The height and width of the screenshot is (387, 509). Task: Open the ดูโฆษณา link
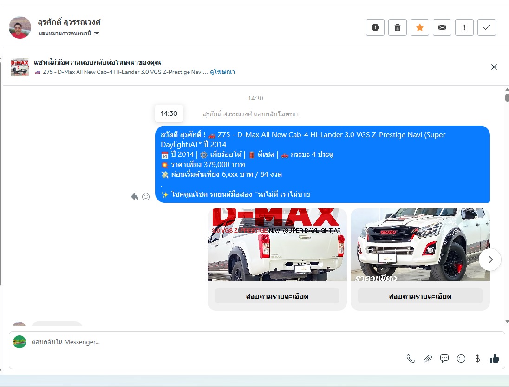click(222, 72)
